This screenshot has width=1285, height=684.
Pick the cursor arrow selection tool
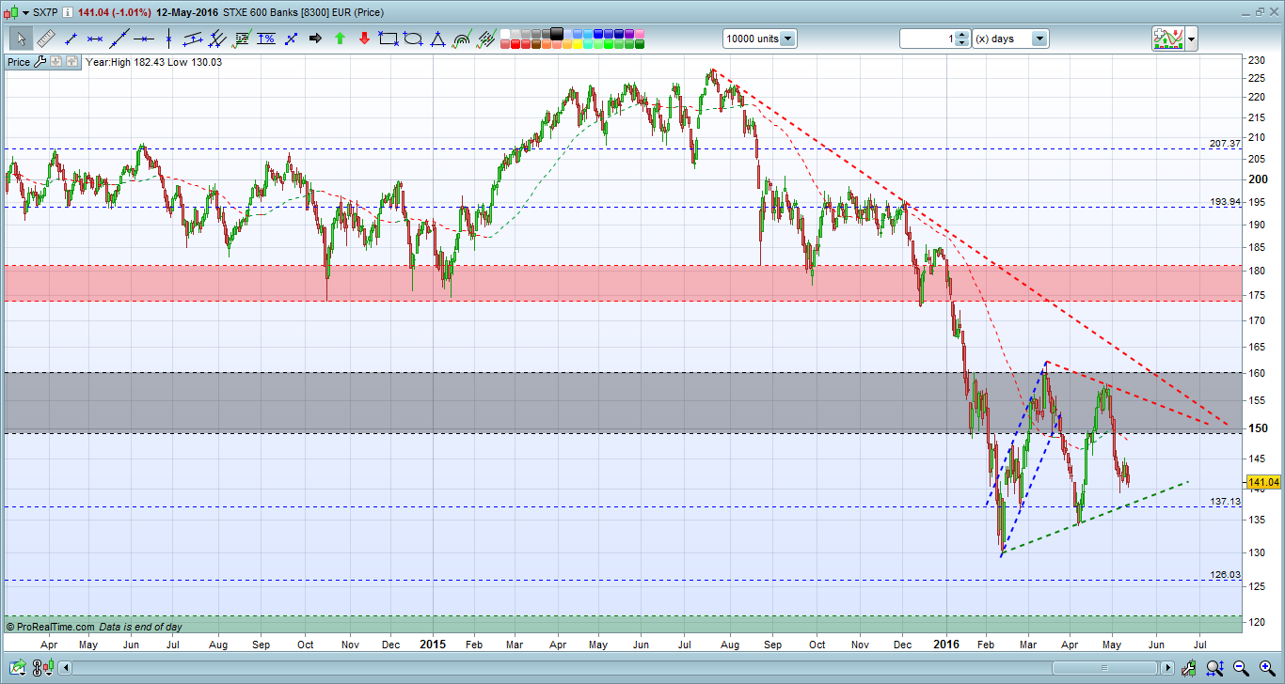pos(21,39)
